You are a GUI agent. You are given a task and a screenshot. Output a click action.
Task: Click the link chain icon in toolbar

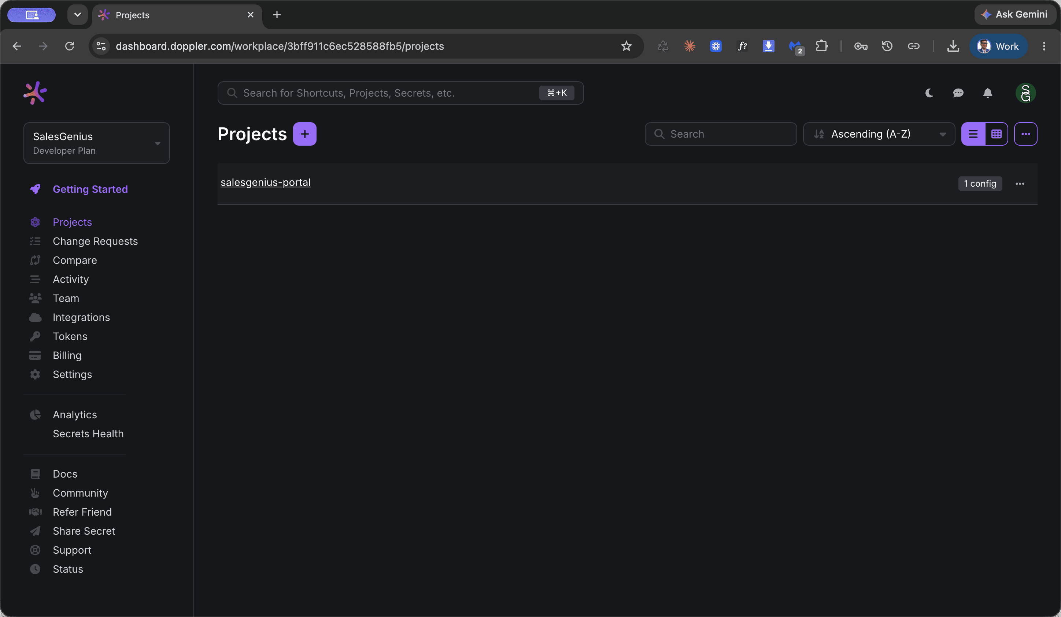(913, 46)
